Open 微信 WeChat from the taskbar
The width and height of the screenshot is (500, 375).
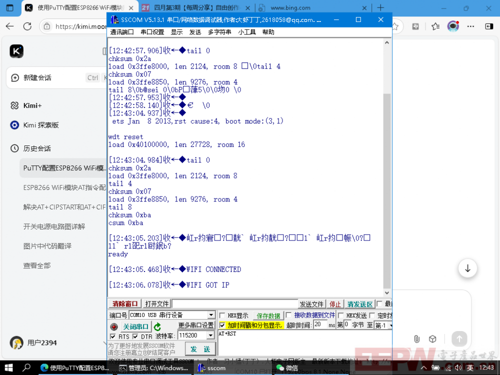pos(287,367)
